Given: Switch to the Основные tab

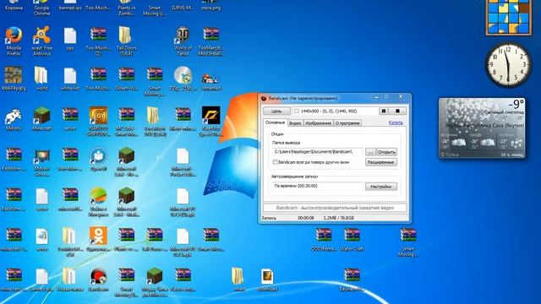Looking at the screenshot, I should (x=275, y=122).
